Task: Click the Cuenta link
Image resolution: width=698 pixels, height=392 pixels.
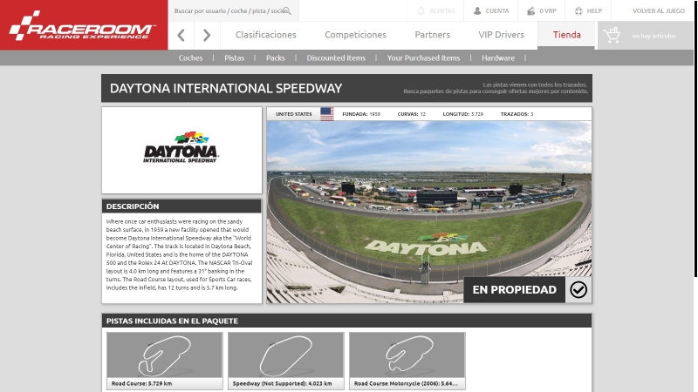Action: pyautogui.click(x=496, y=11)
